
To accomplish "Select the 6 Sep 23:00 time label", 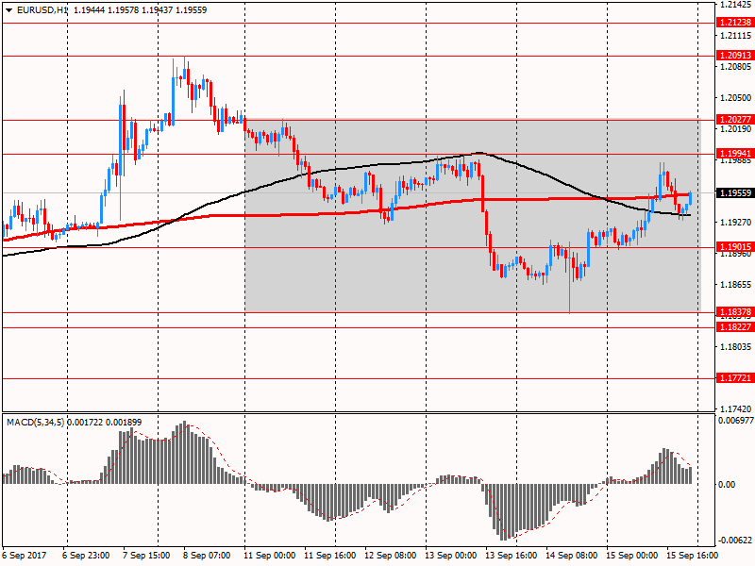I will click(x=86, y=556).
